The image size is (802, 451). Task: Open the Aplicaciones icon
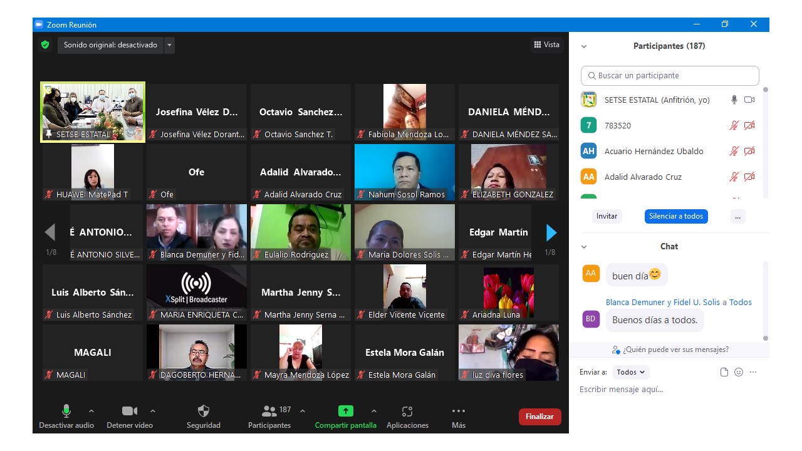click(407, 412)
